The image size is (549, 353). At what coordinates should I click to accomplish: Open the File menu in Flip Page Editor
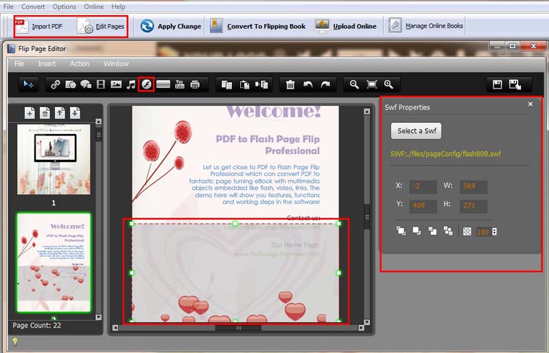[x=19, y=63]
